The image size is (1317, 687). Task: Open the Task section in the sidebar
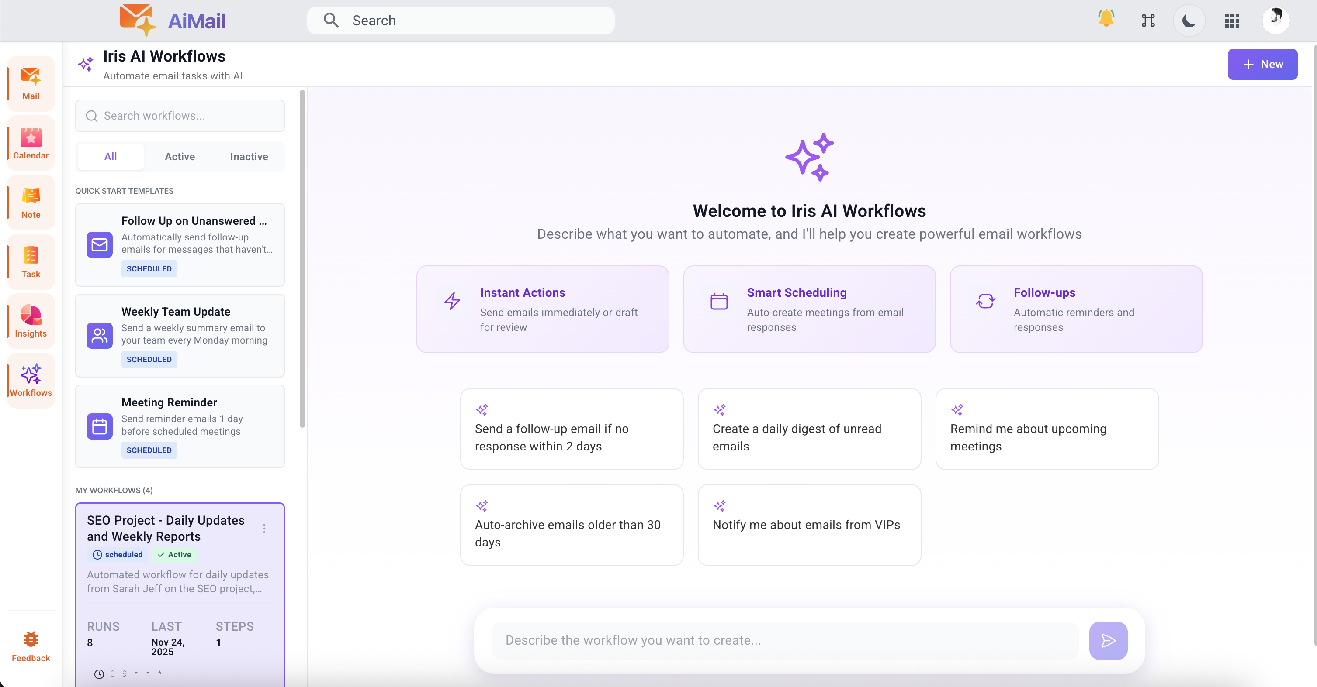pos(30,261)
